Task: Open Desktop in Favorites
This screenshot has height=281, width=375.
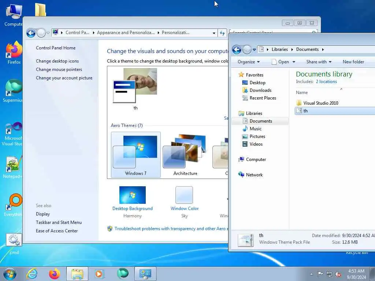Action: click(x=257, y=82)
